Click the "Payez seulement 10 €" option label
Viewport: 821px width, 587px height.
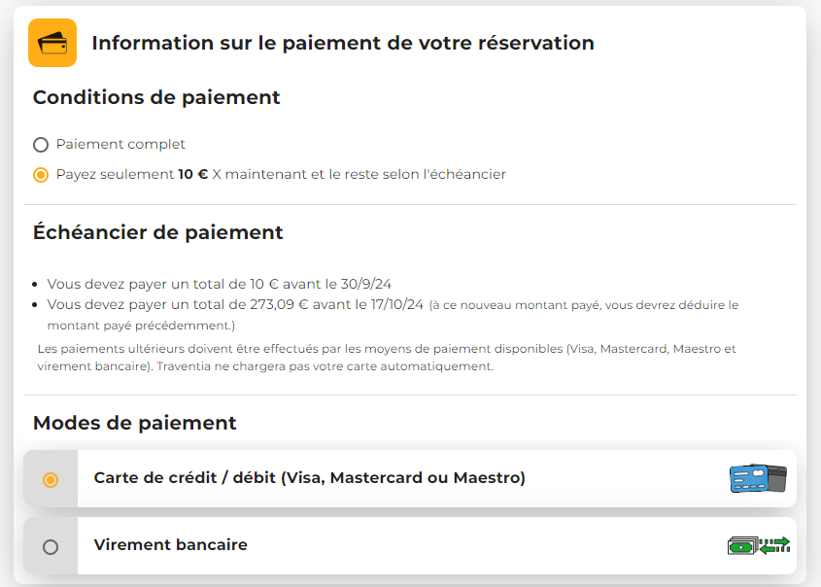[281, 174]
